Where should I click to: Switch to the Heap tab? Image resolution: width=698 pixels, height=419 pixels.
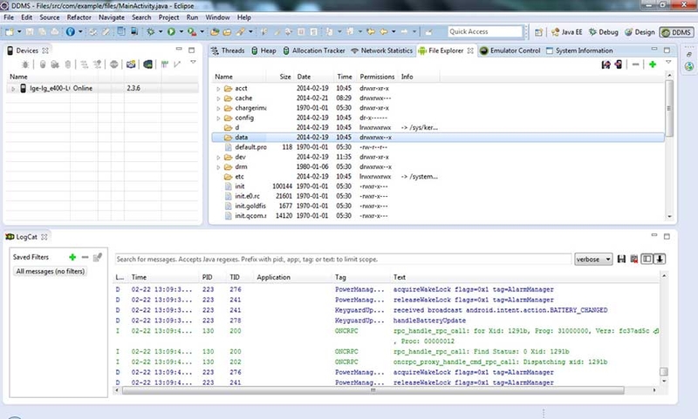pos(264,51)
